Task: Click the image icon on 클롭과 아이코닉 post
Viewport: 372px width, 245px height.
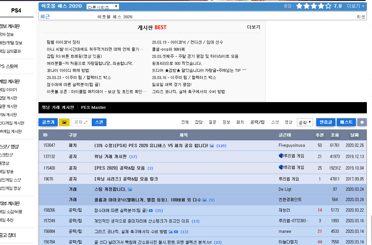Action: tap(204, 200)
